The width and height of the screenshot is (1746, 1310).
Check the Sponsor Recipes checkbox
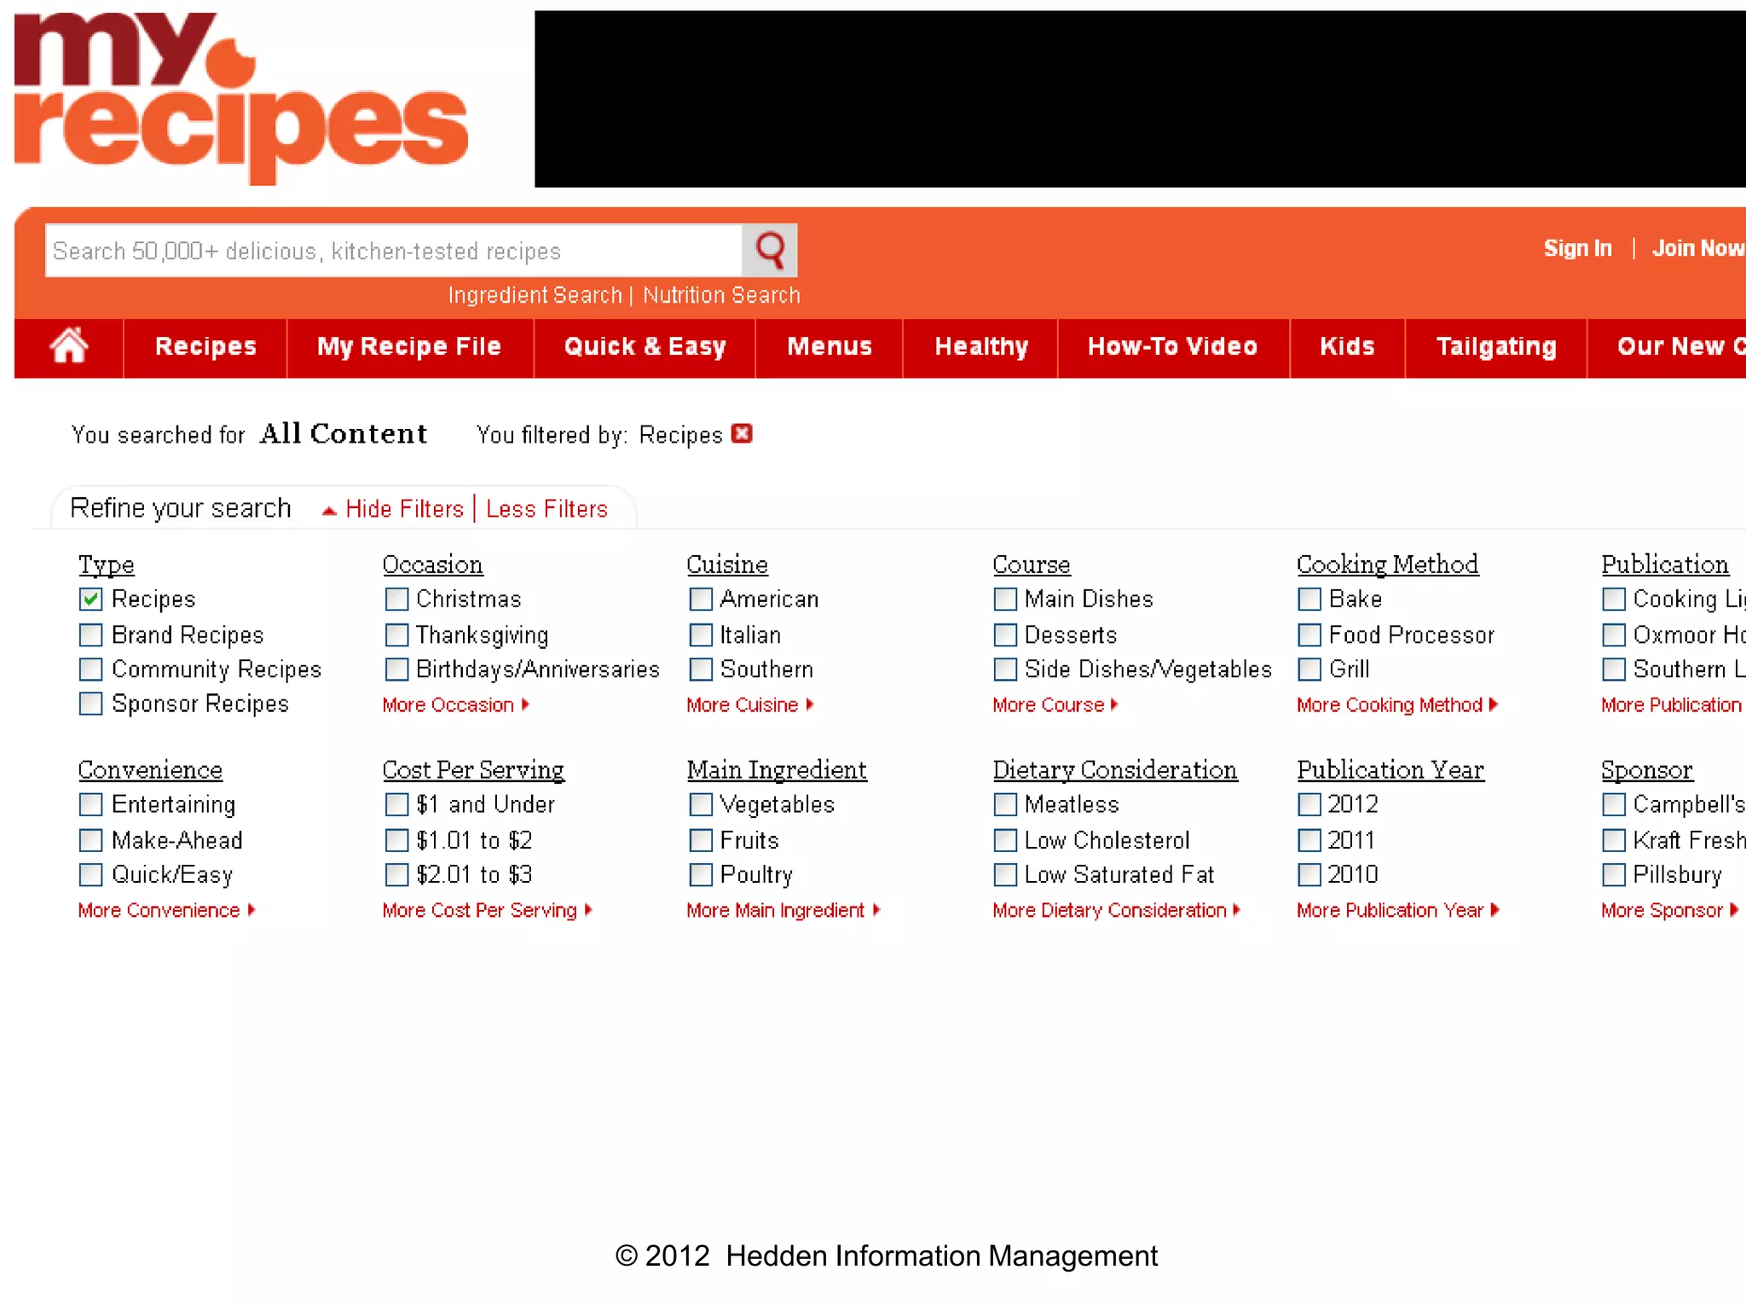click(x=91, y=704)
